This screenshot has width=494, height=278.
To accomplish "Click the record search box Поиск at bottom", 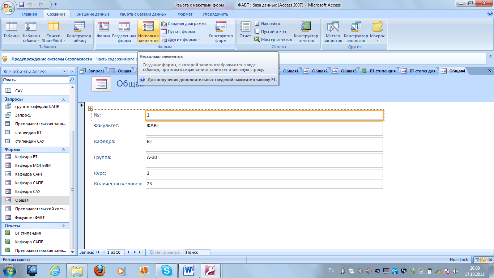I will (197, 252).
